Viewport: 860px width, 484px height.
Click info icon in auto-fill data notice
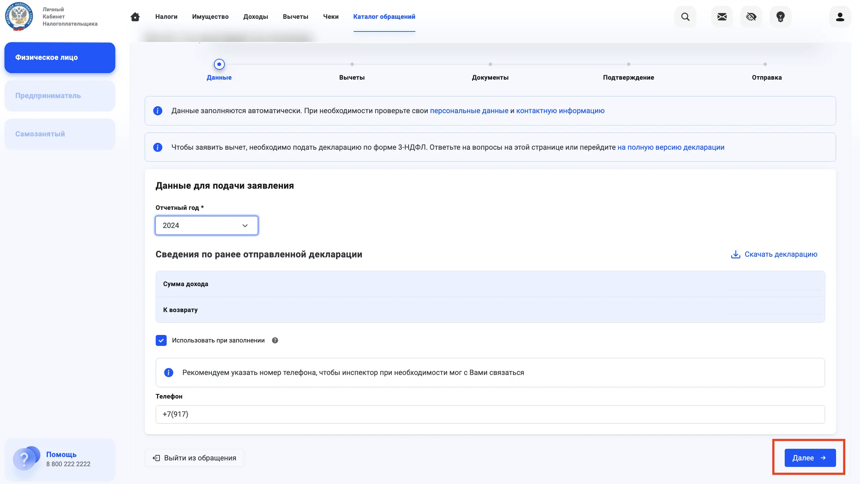point(157,111)
